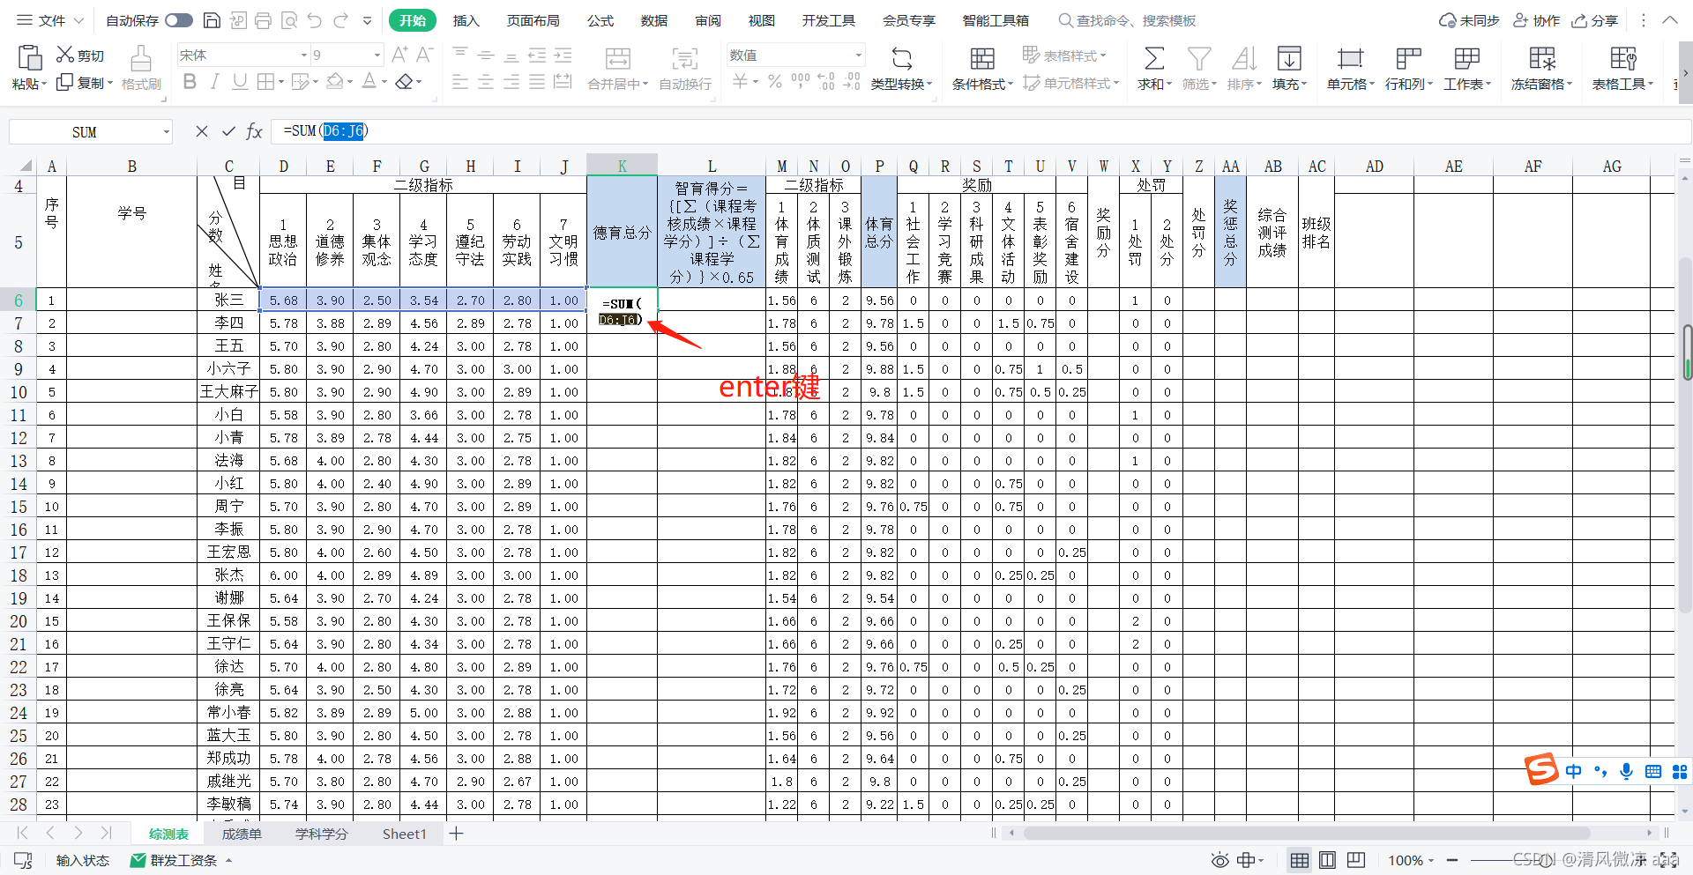Click the Cut scissors tool
The height and width of the screenshot is (875, 1693).
tap(80, 55)
